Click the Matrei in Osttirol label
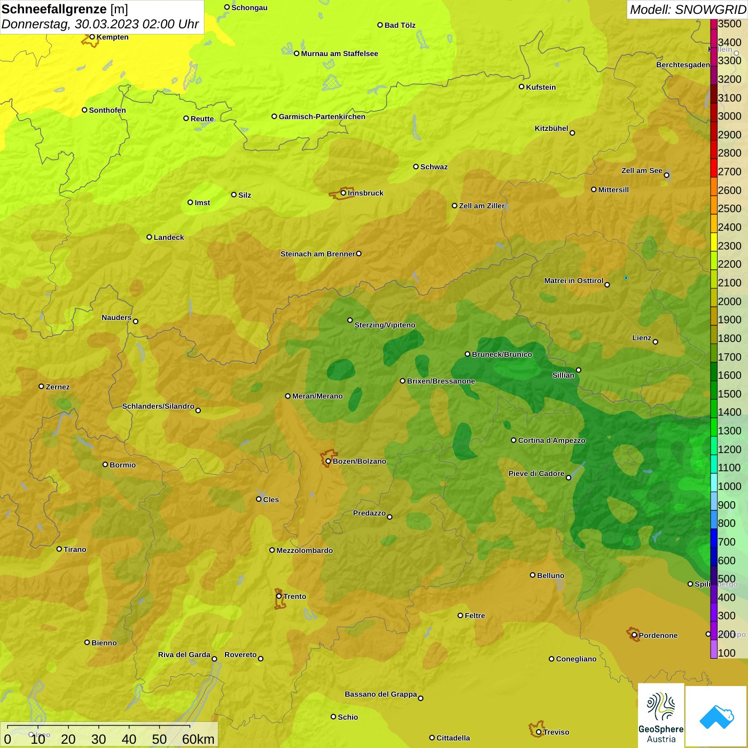 (x=574, y=280)
